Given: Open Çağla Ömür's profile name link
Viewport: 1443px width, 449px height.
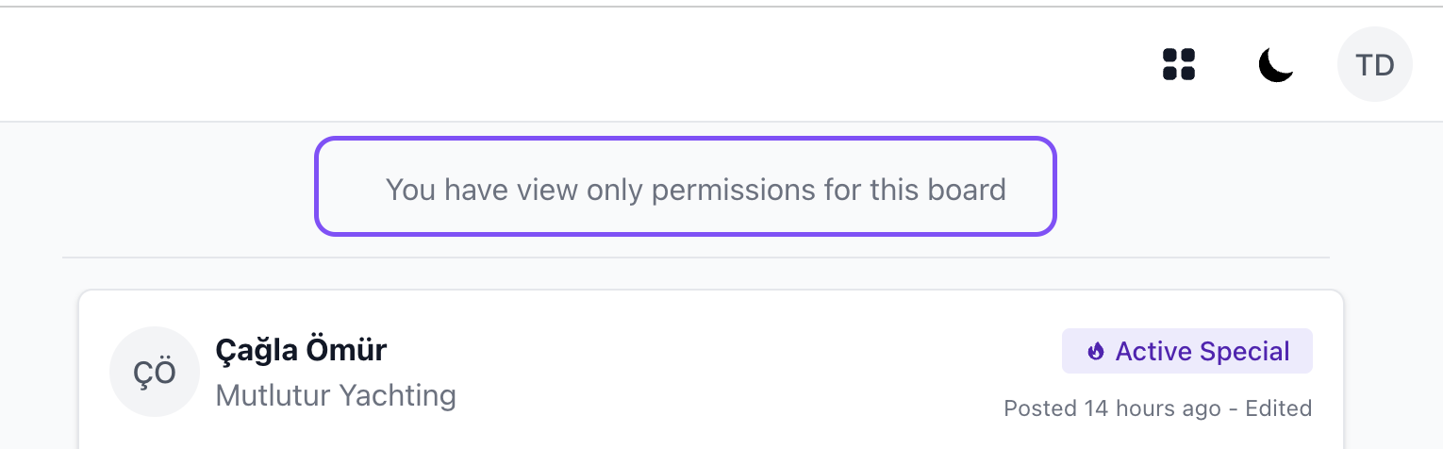Looking at the screenshot, I should (x=301, y=350).
